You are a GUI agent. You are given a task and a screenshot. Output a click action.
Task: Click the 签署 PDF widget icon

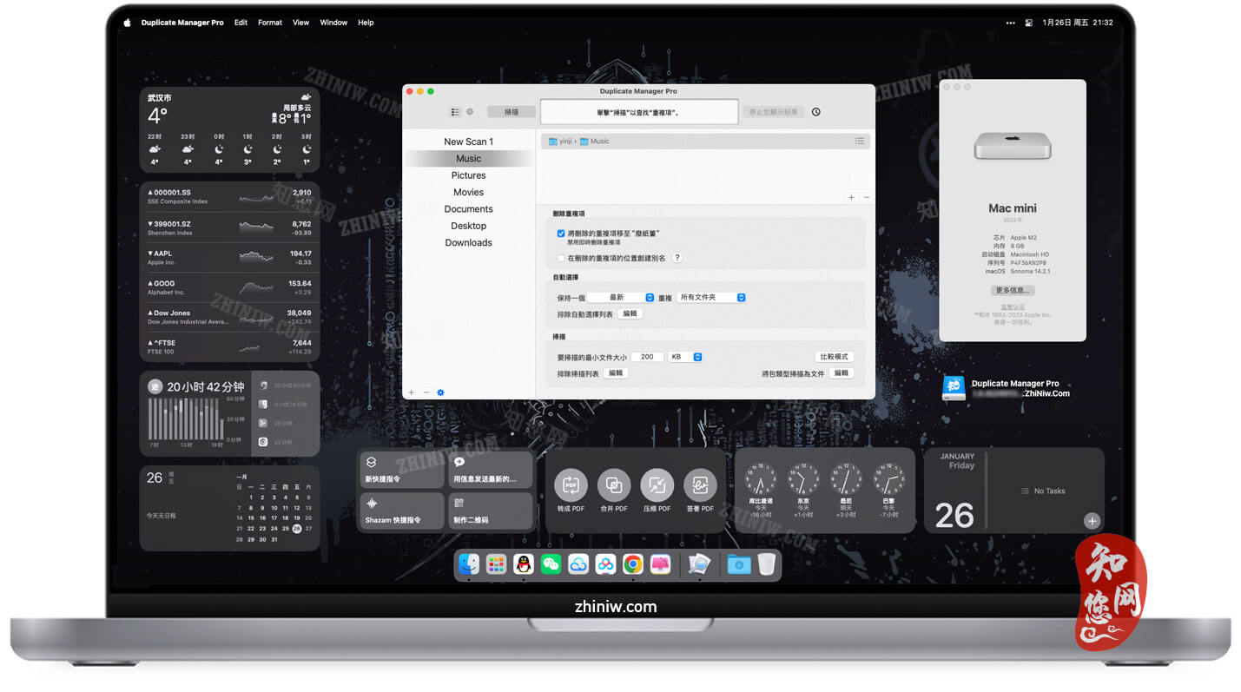pos(700,485)
